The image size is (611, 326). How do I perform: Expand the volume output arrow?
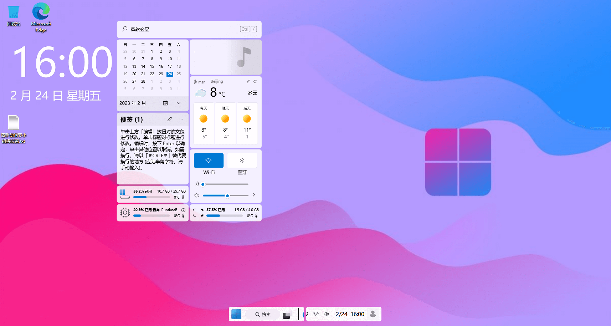[x=254, y=195]
